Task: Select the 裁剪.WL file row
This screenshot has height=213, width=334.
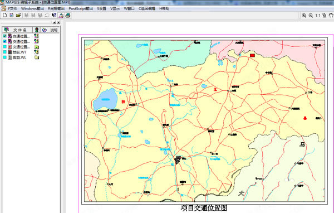Action: click(19, 57)
